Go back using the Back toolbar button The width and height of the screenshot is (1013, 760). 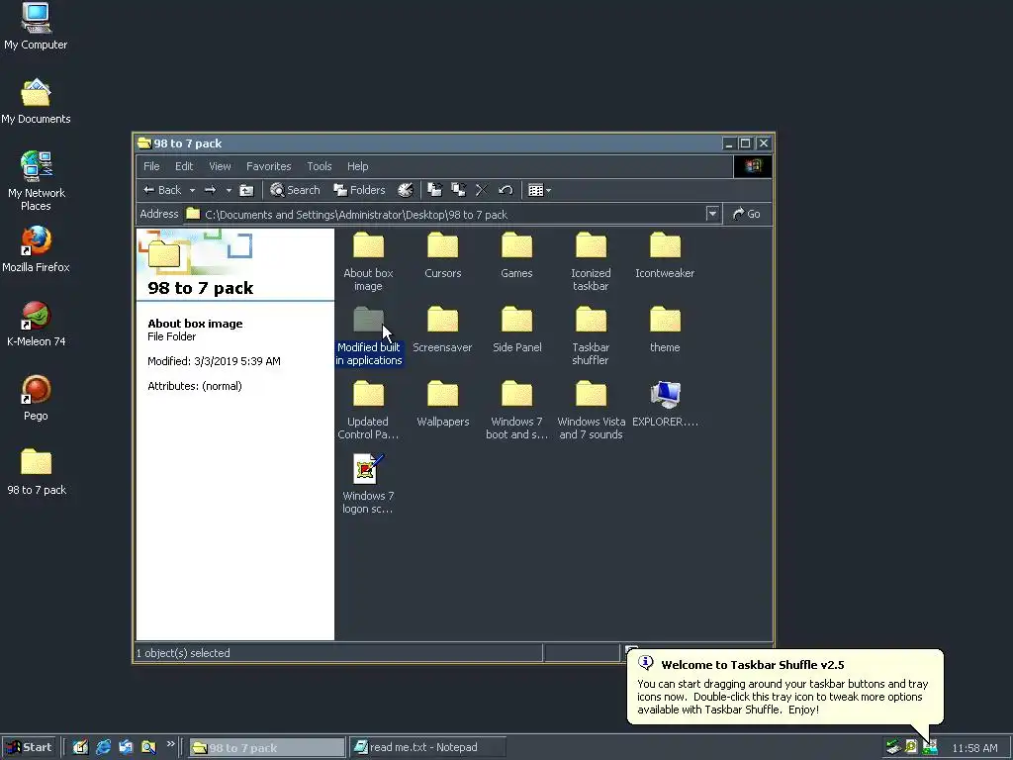pyautogui.click(x=162, y=190)
